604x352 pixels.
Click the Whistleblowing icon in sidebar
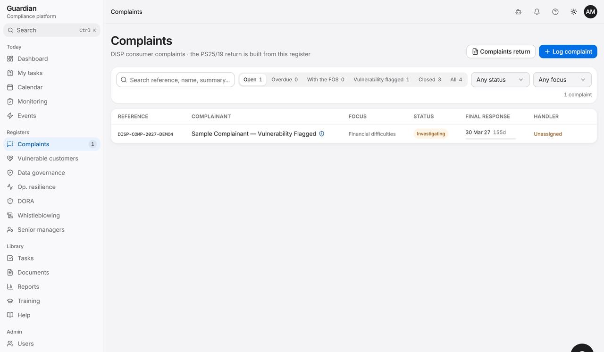coord(10,216)
